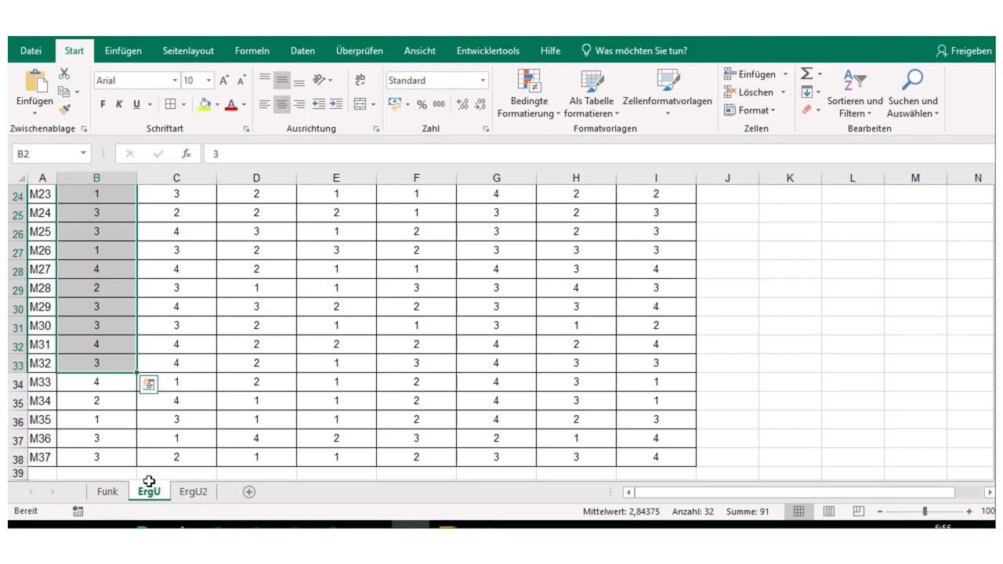Toggle wrap text (ab) button
The width and height of the screenshot is (1003, 564).
tap(360, 80)
